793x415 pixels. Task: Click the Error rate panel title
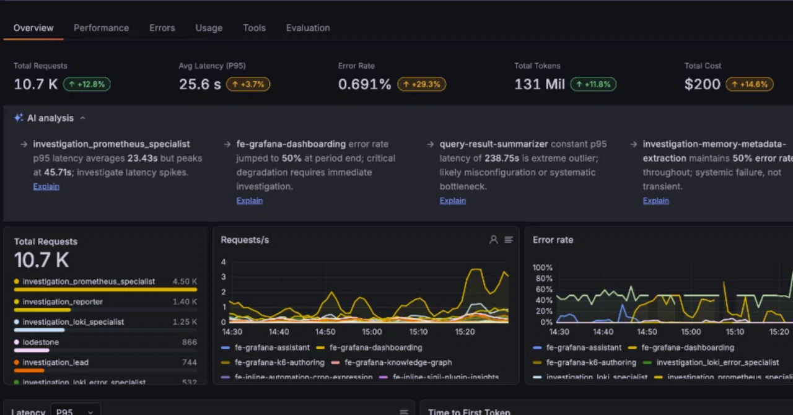point(553,240)
